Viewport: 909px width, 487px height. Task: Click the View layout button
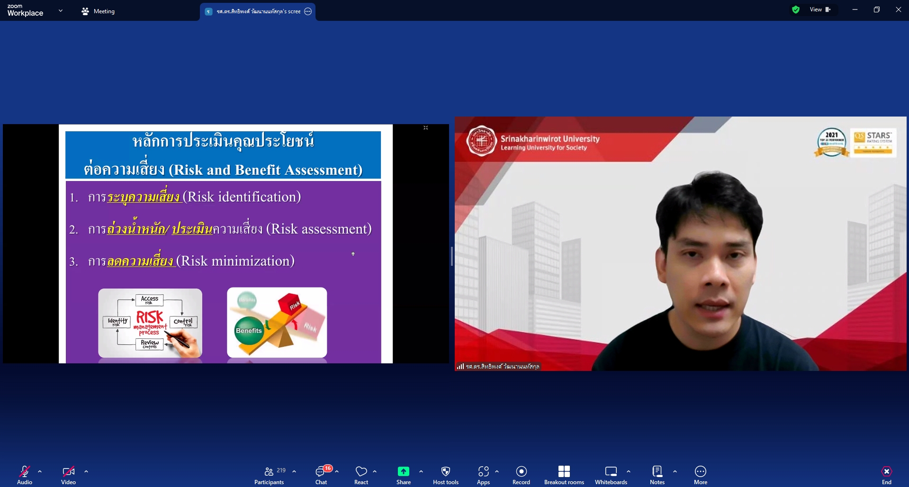820,9
